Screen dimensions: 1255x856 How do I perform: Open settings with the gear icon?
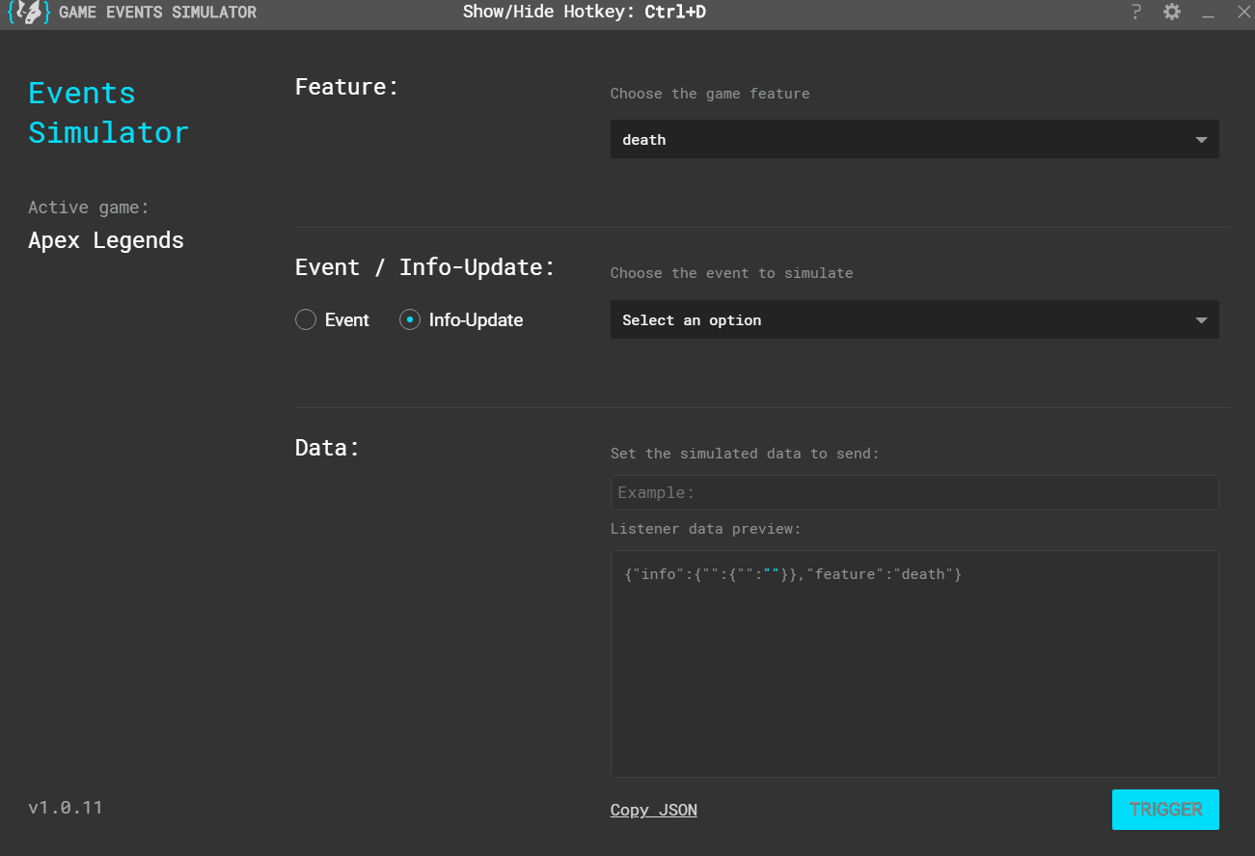1172,13
